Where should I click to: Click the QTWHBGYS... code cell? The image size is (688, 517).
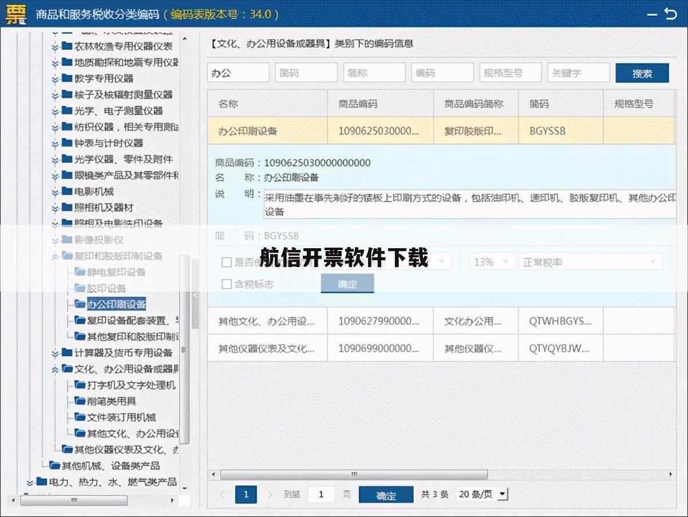(561, 321)
